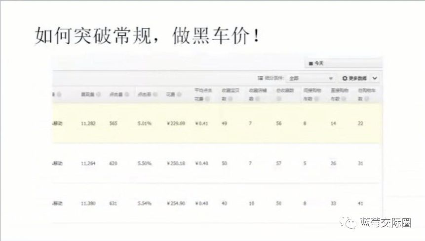Click direct cart value 26
Image resolution: width=425 pixels, height=241 pixels.
tap(333, 163)
